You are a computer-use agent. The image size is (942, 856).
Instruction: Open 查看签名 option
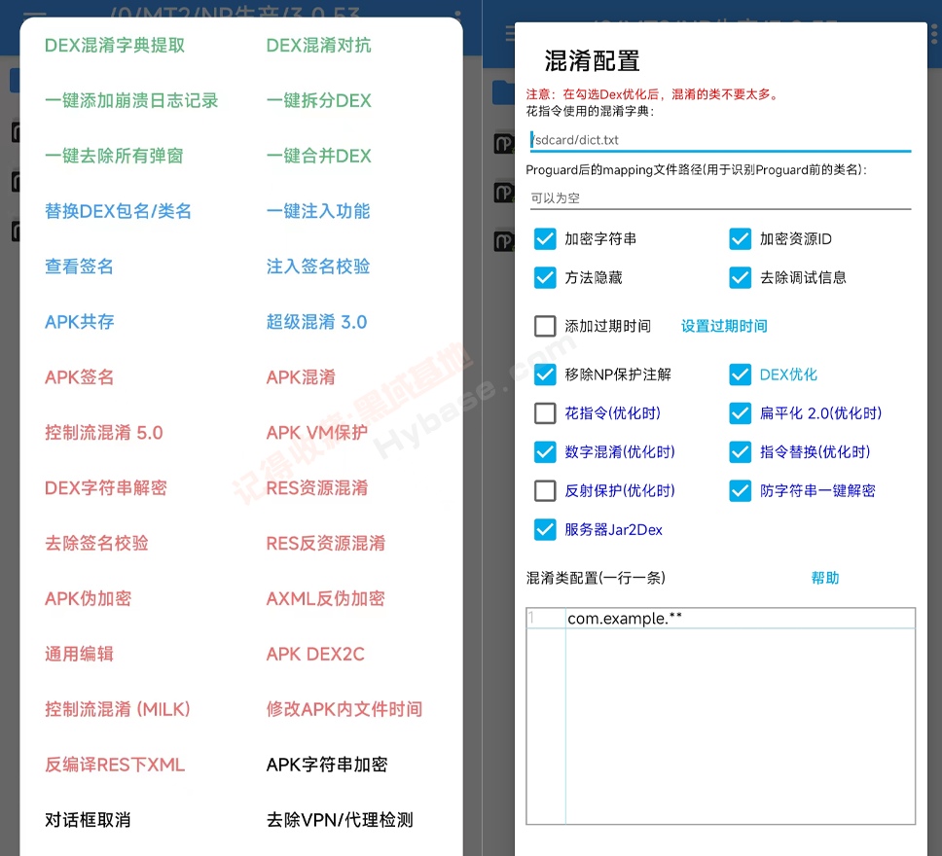point(79,267)
